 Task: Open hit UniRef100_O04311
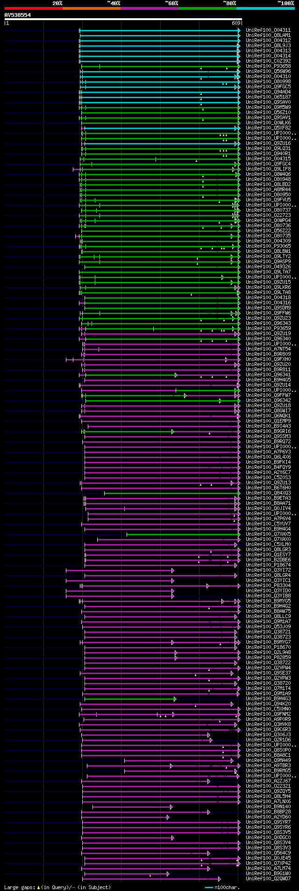coord(268,30)
